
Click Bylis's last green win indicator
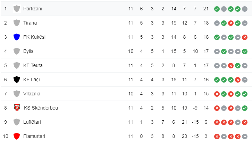(244, 51)
